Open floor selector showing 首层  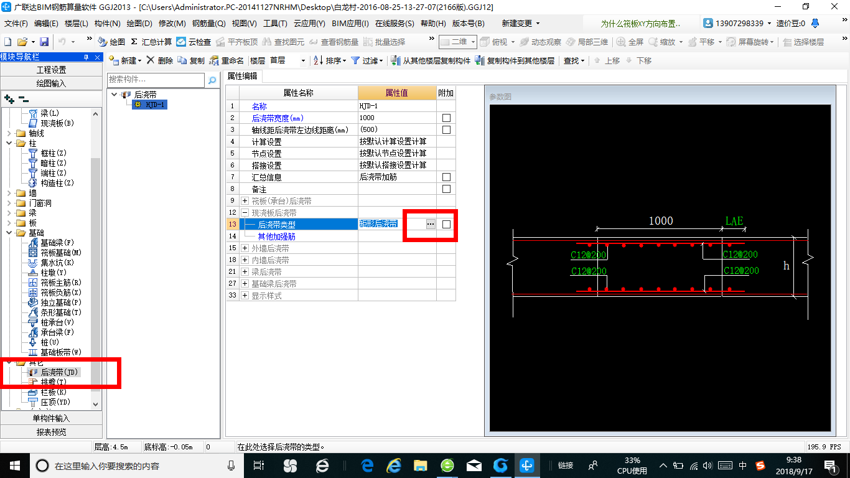tap(287, 60)
